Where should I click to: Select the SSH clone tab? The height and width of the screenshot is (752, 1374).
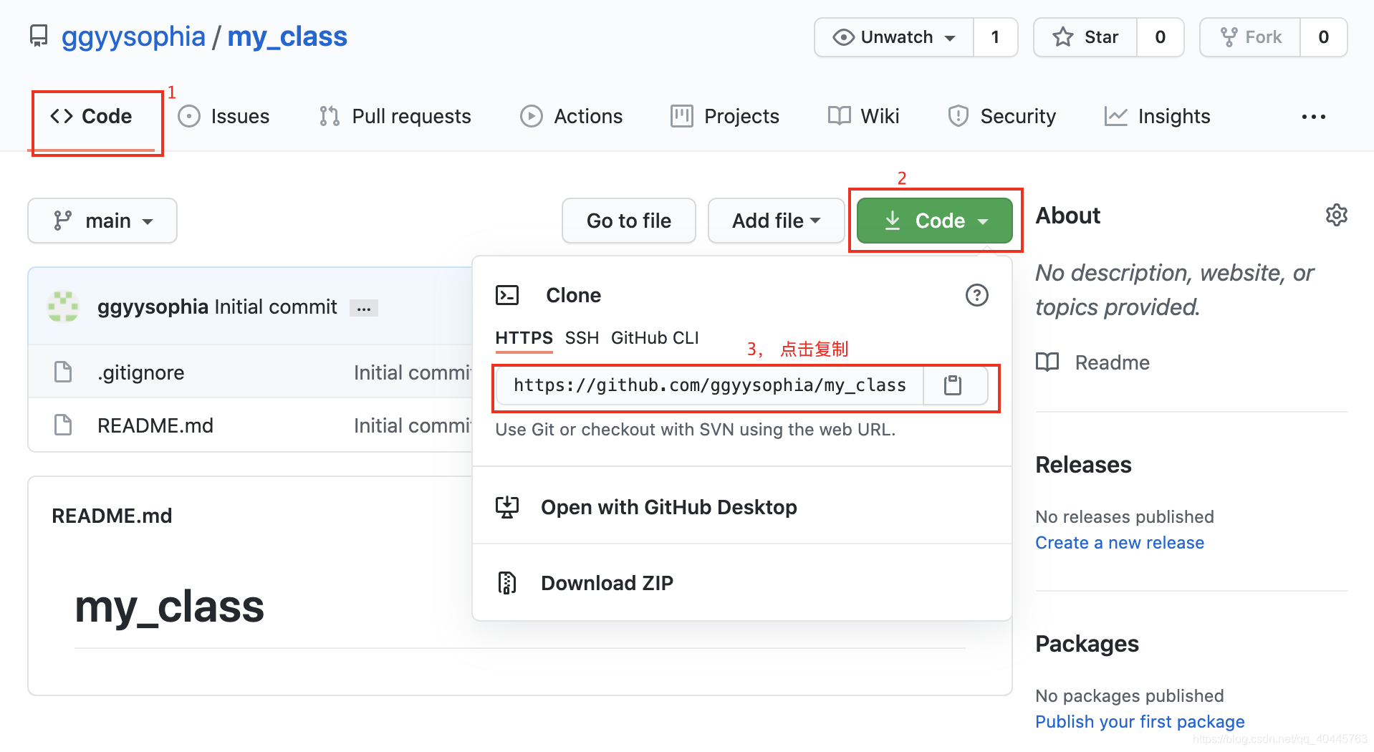click(x=582, y=338)
